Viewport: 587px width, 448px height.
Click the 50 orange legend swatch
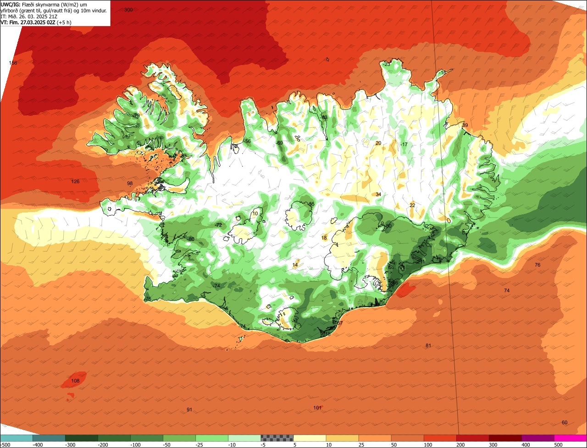407,438
